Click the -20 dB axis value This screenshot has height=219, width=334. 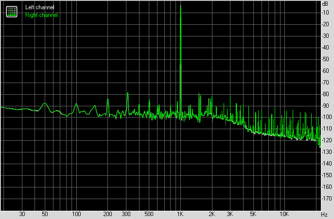tap(325, 24)
